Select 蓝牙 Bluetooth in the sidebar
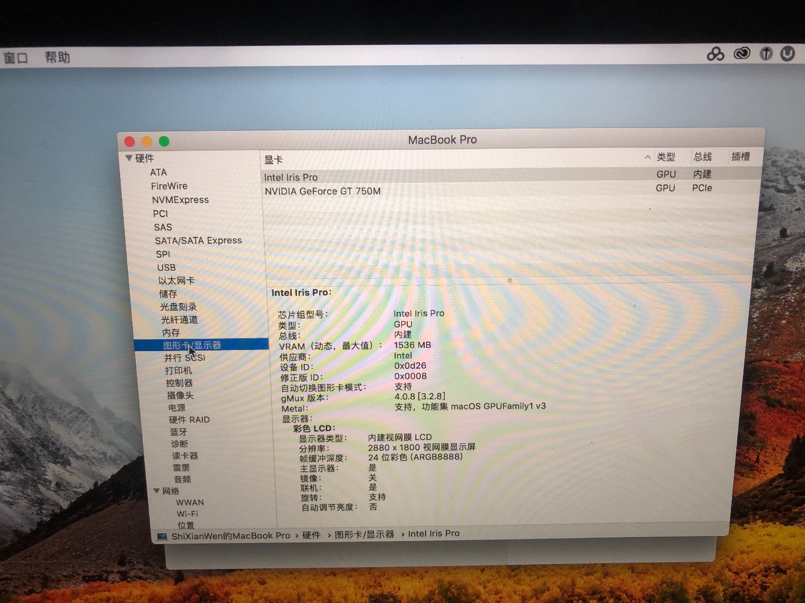 (179, 432)
